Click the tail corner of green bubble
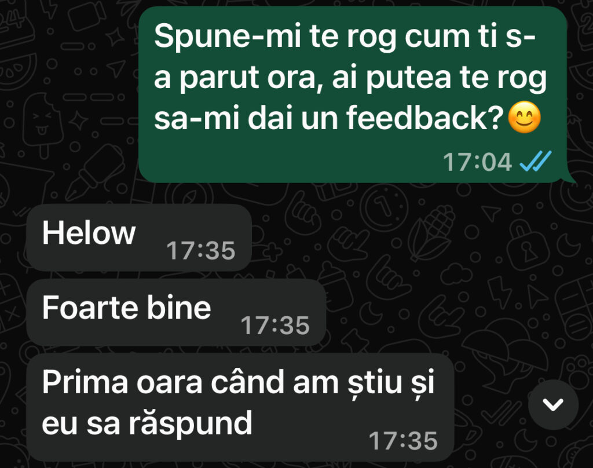593x468 pixels. point(570,178)
